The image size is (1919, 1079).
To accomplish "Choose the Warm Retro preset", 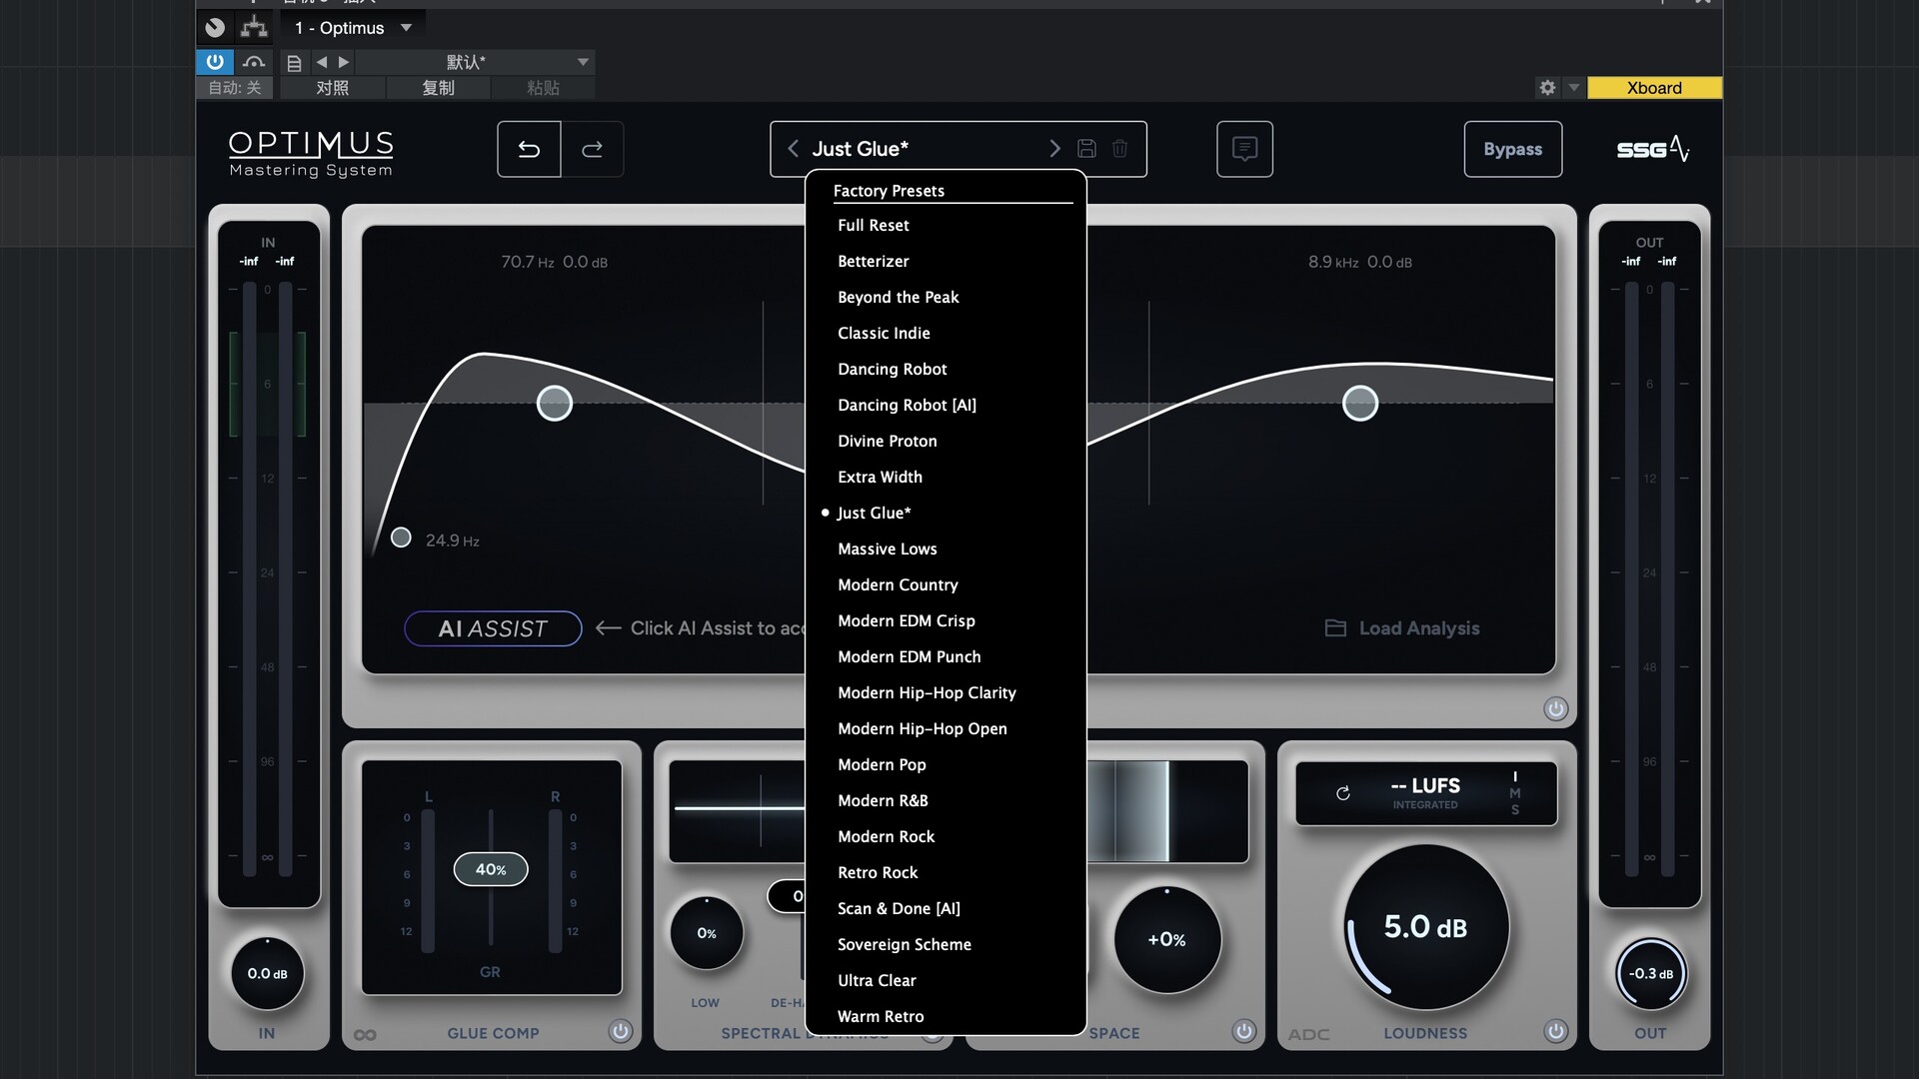I will click(881, 1017).
